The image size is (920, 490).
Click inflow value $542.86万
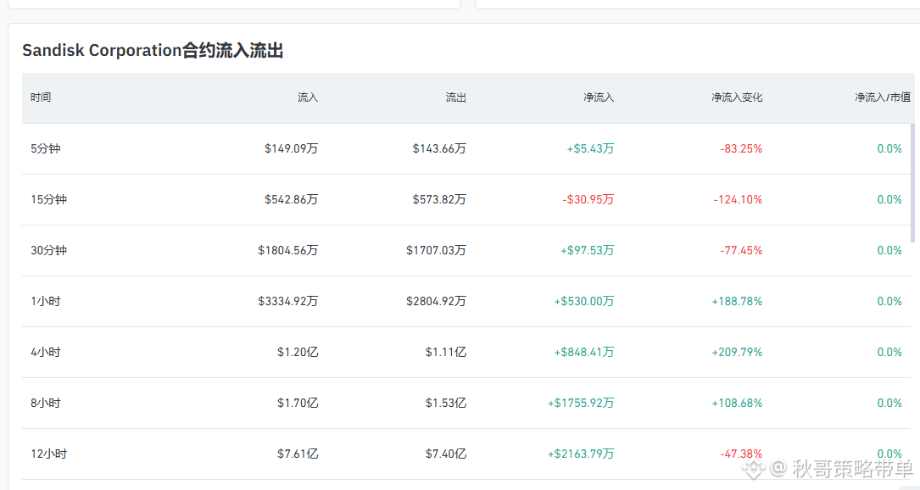291,199
